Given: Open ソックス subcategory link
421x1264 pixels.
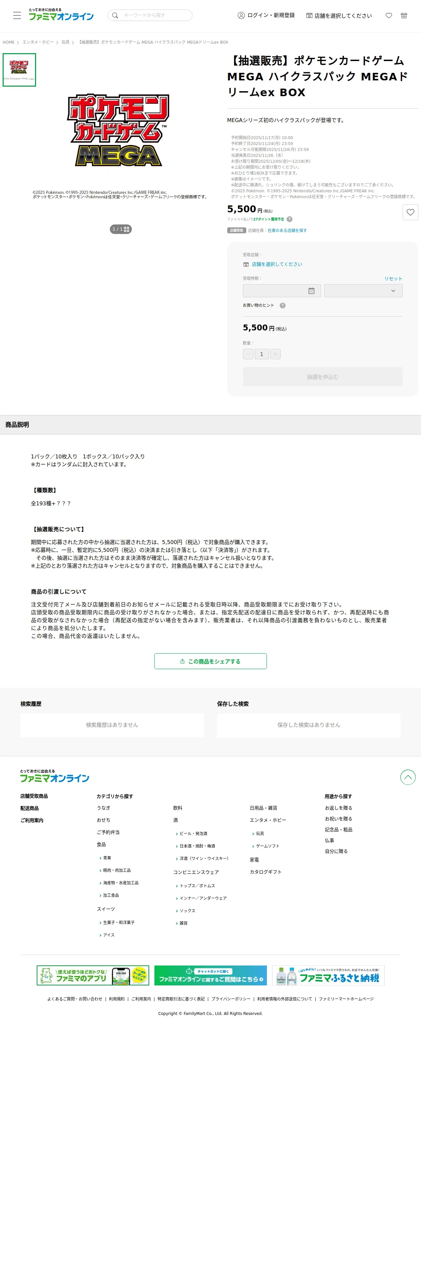Looking at the screenshot, I should coord(187,910).
